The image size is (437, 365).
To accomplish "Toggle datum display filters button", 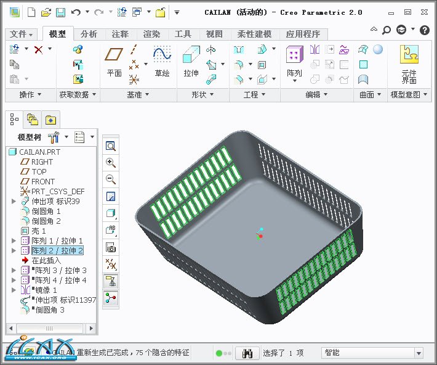I will click(111, 265).
